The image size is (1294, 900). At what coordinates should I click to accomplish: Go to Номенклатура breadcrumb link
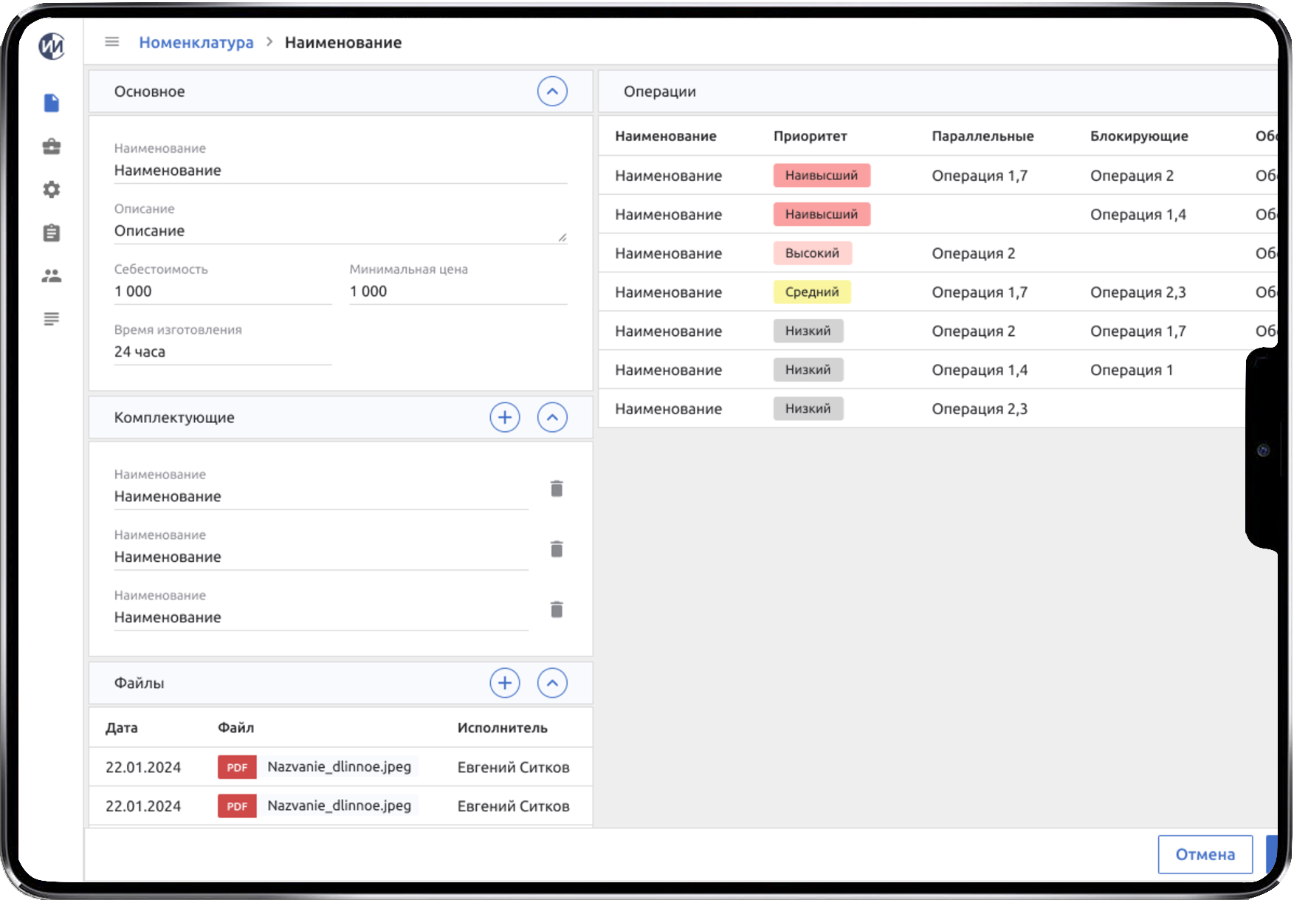click(196, 43)
